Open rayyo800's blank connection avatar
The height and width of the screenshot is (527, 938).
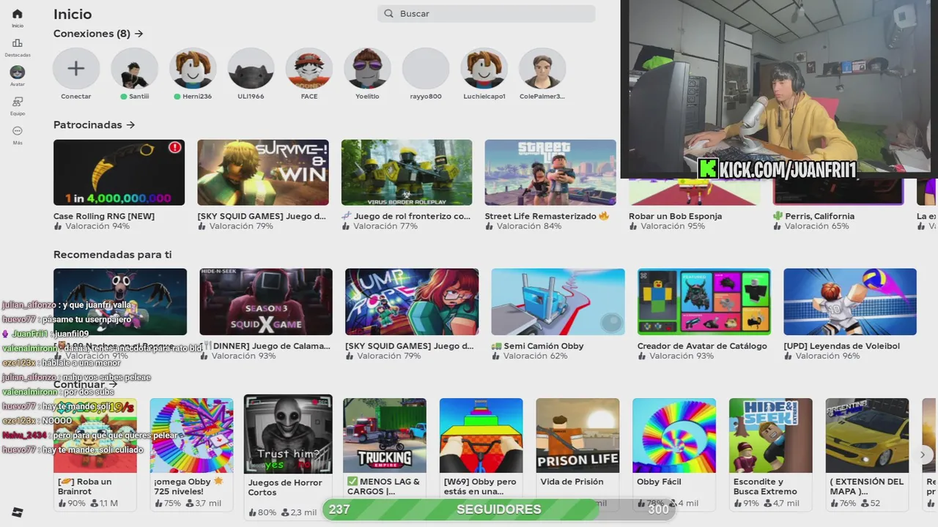[426, 69]
